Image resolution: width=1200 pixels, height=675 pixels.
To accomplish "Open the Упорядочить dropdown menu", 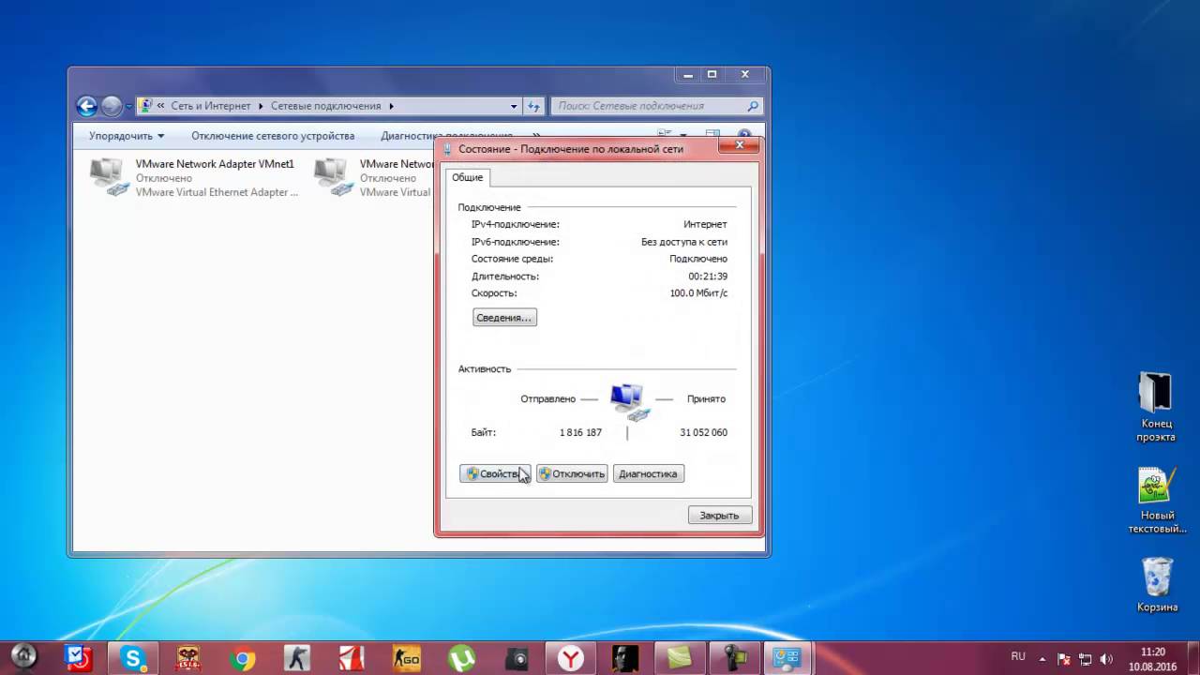I will pyautogui.click(x=127, y=136).
